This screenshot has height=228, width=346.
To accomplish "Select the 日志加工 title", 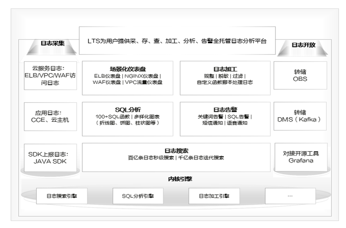I will tap(225, 69).
